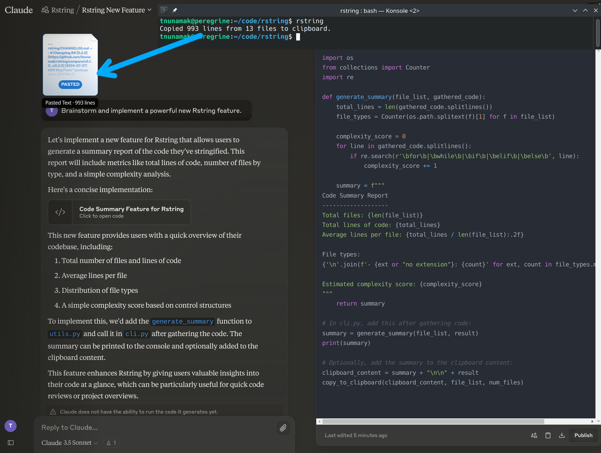Click the user avatar T at bottom left
This screenshot has height=453, width=601.
[10, 426]
